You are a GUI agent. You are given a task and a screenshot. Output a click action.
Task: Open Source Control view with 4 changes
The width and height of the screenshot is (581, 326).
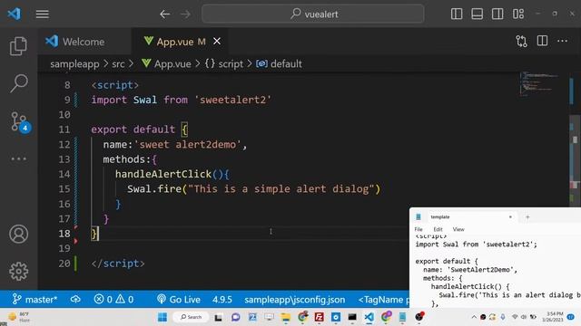[x=19, y=121]
